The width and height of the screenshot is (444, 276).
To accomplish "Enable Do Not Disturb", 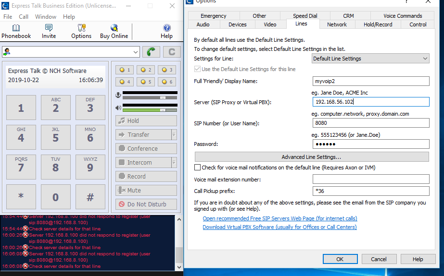I will [146, 204].
